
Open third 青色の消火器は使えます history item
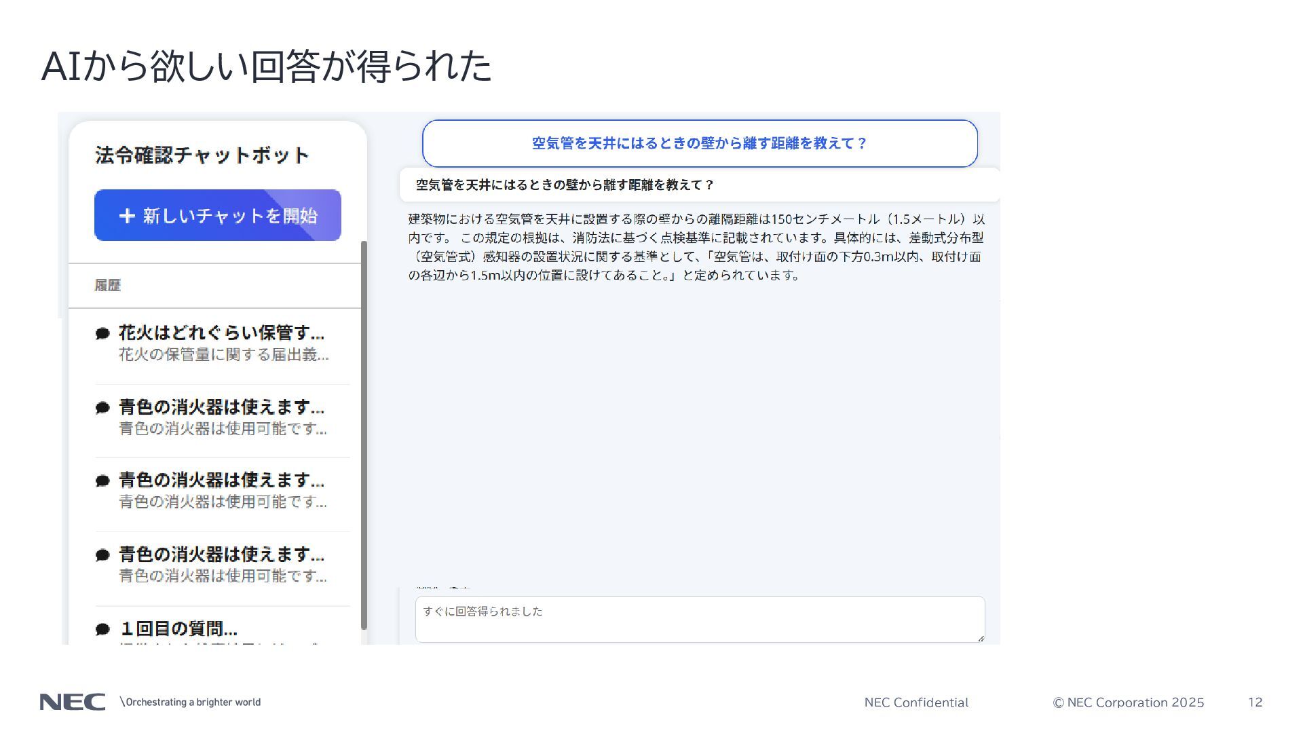click(x=223, y=564)
